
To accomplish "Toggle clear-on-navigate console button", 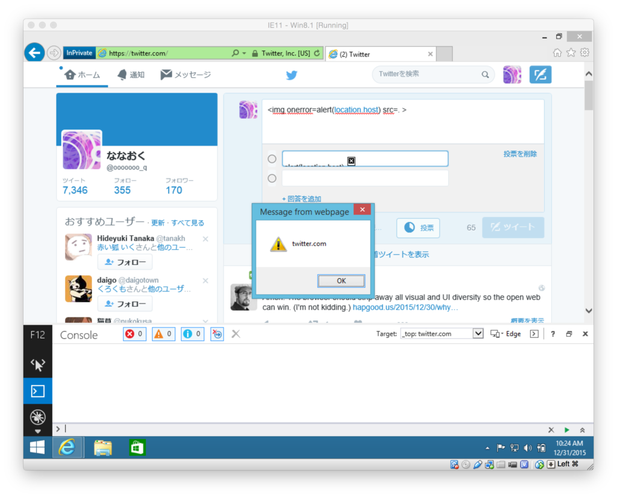I will [217, 334].
